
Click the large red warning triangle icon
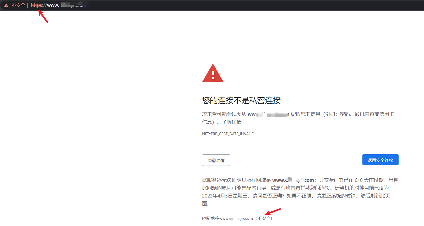pos(213,74)
